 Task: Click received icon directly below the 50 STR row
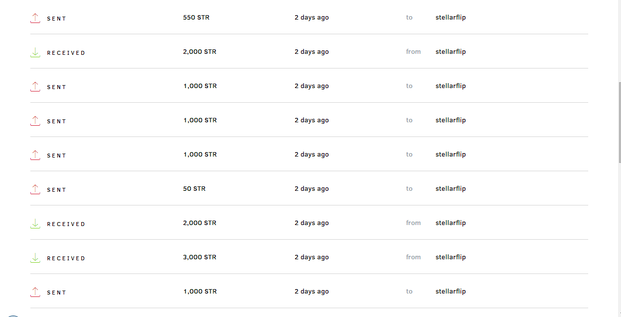(x=35, y=224)
